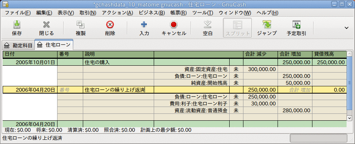Click the 番号 field of the 2006年04月20日 transaction

(x=70, y=90)
